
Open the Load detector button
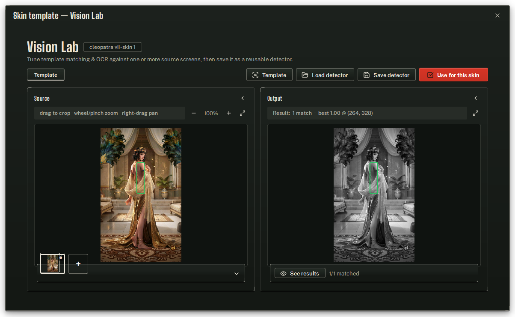(325, 75)
